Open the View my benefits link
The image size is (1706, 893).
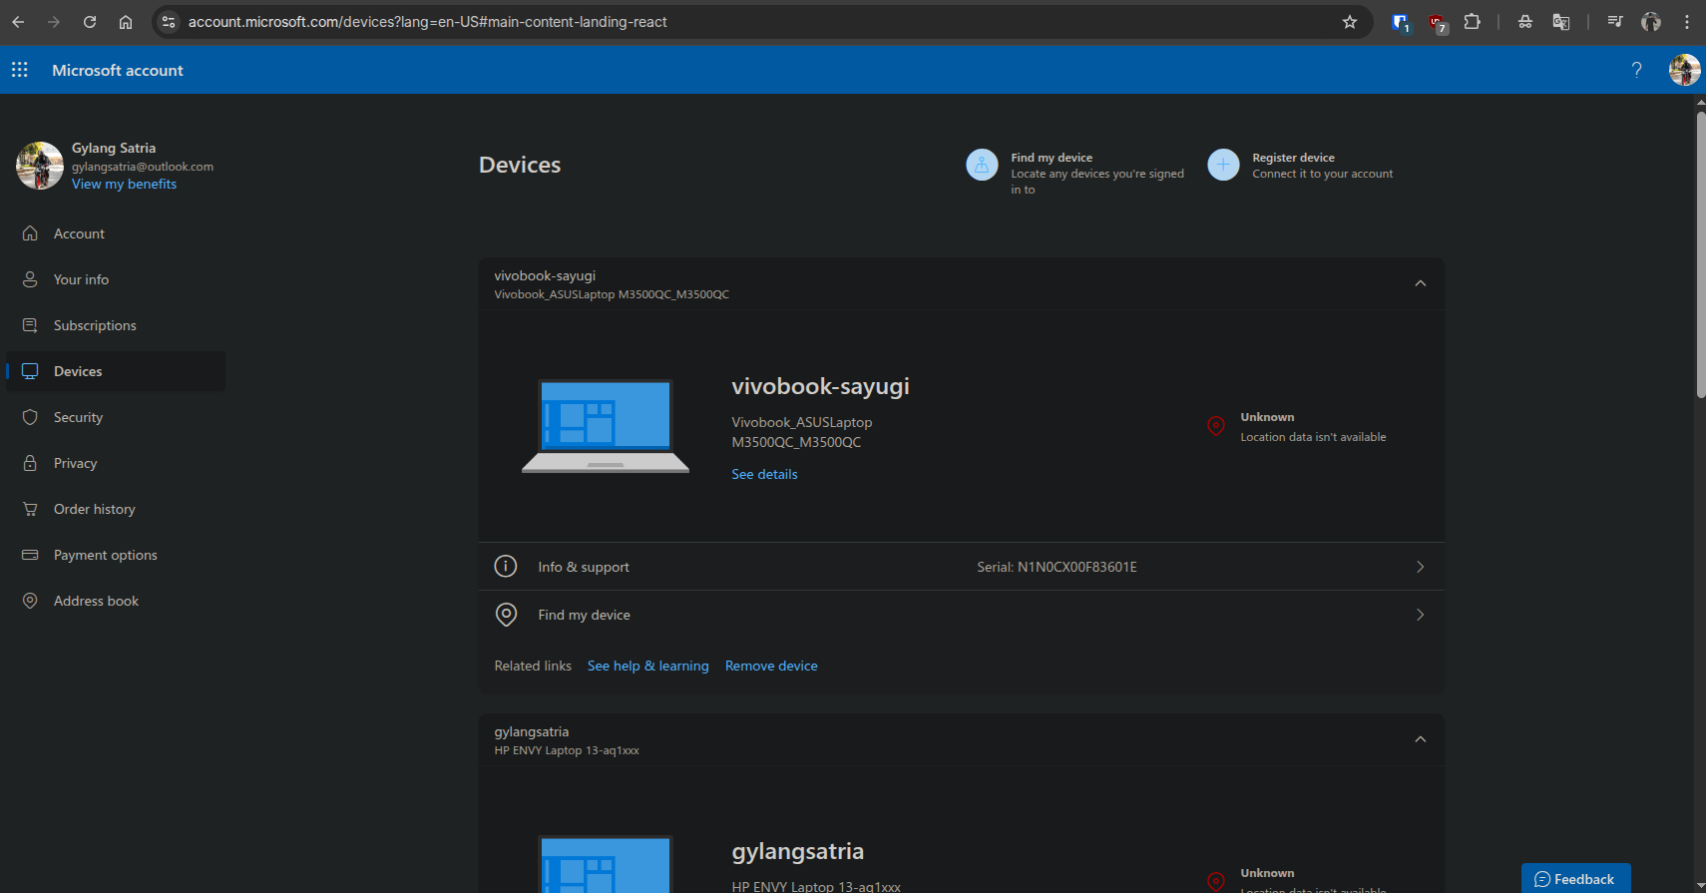coord(124,185)
